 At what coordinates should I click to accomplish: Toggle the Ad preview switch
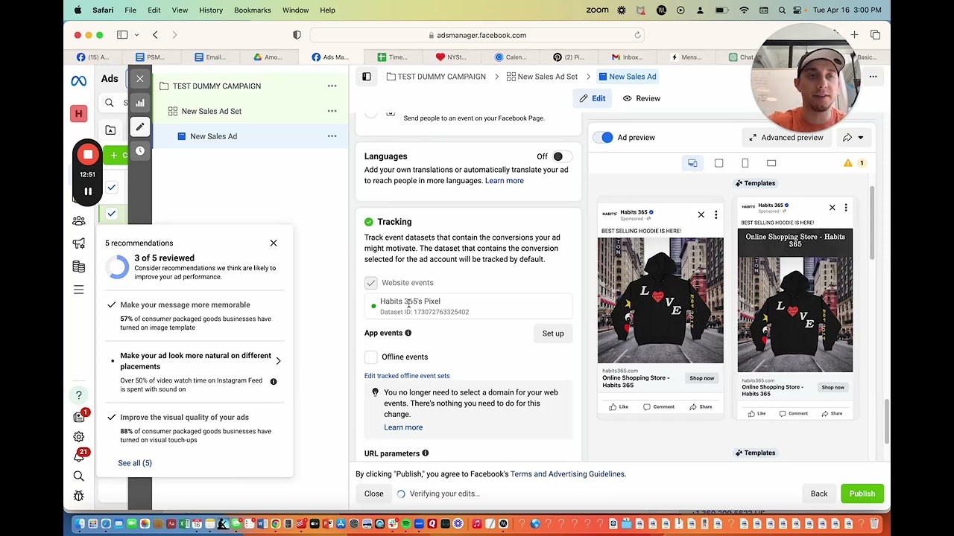coord(604,138)
